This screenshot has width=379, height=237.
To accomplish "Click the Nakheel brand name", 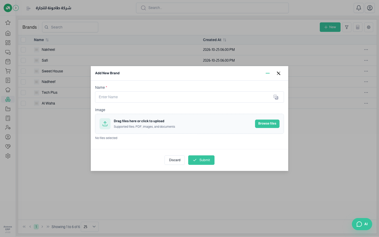I will point(48,50).
